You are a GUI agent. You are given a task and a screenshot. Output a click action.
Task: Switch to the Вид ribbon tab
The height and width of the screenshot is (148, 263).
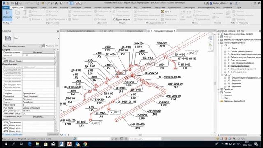[x=136, y=7]
